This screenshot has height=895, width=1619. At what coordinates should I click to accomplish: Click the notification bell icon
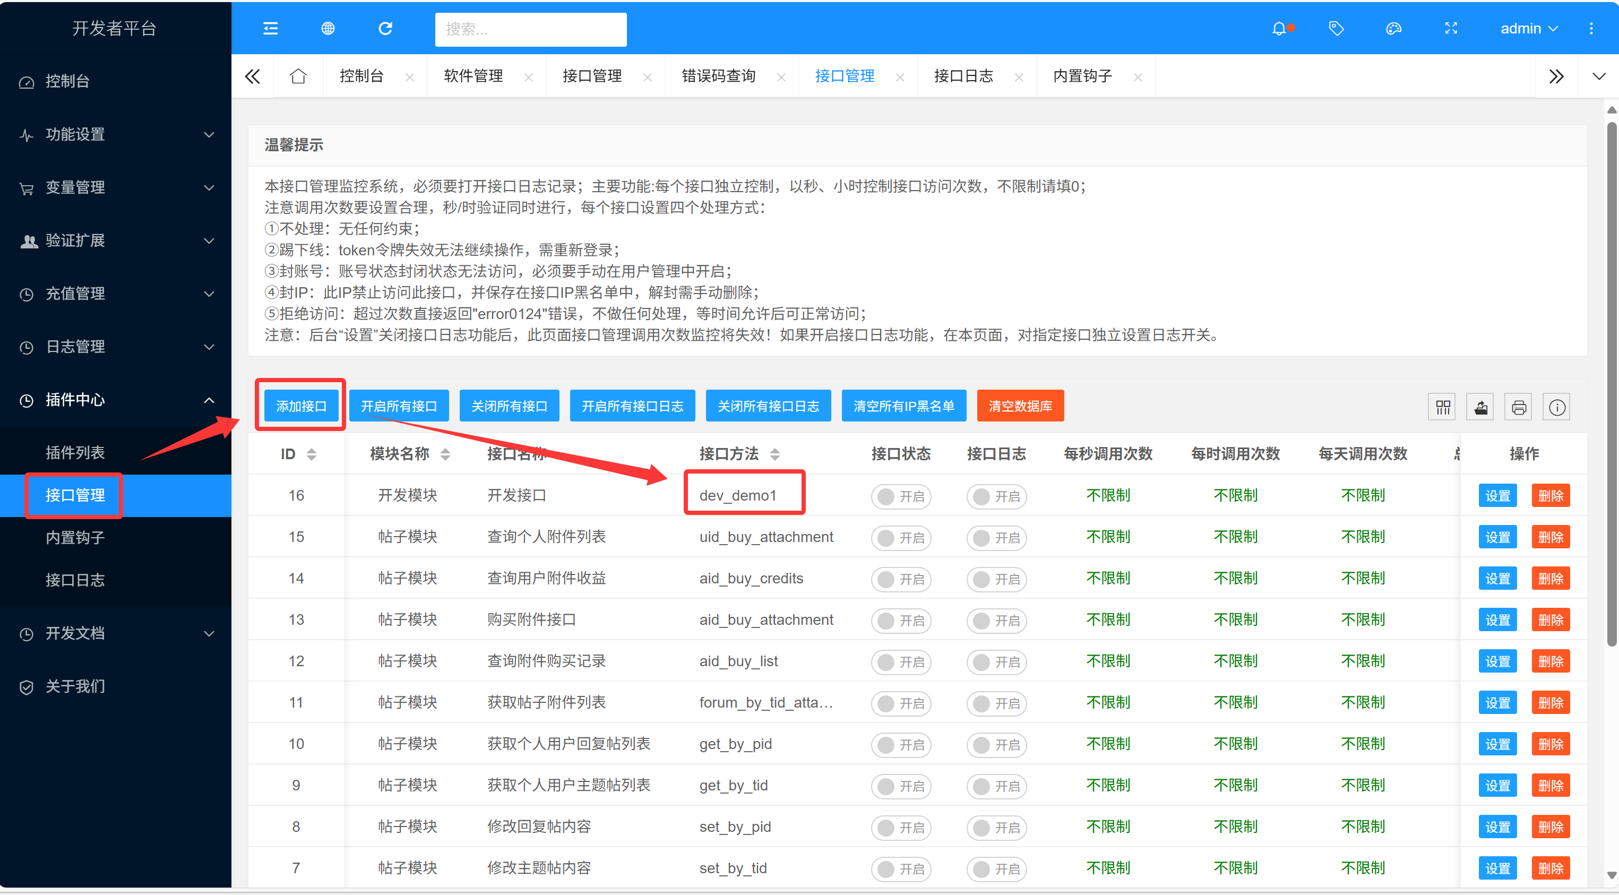pyautogui.click(x=1279, y=28)
